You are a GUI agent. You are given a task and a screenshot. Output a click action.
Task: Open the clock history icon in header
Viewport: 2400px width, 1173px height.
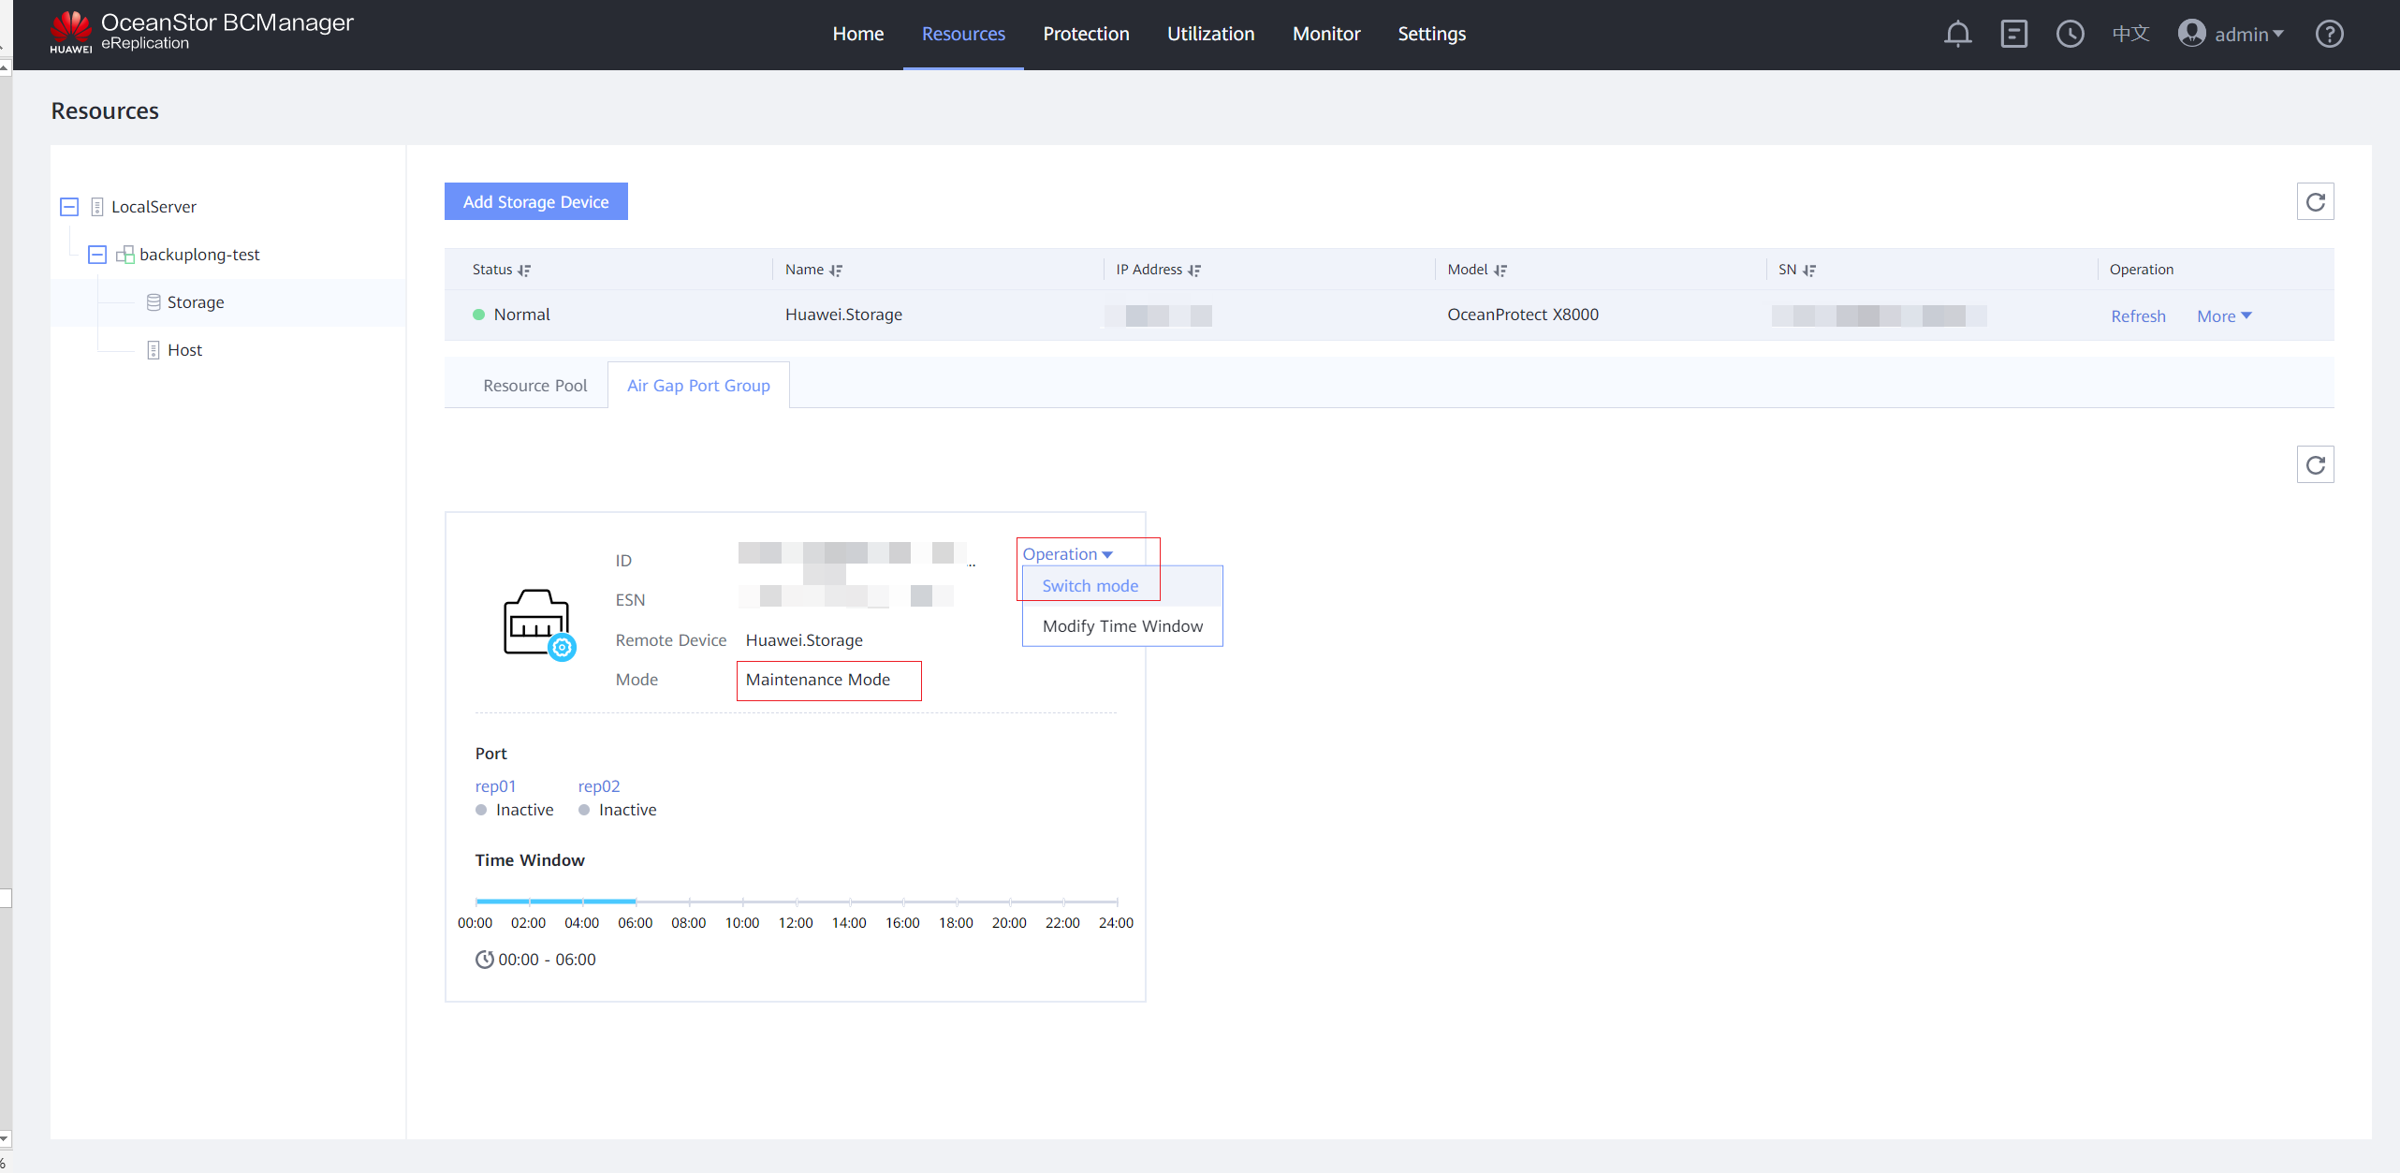click(2070, 35)
